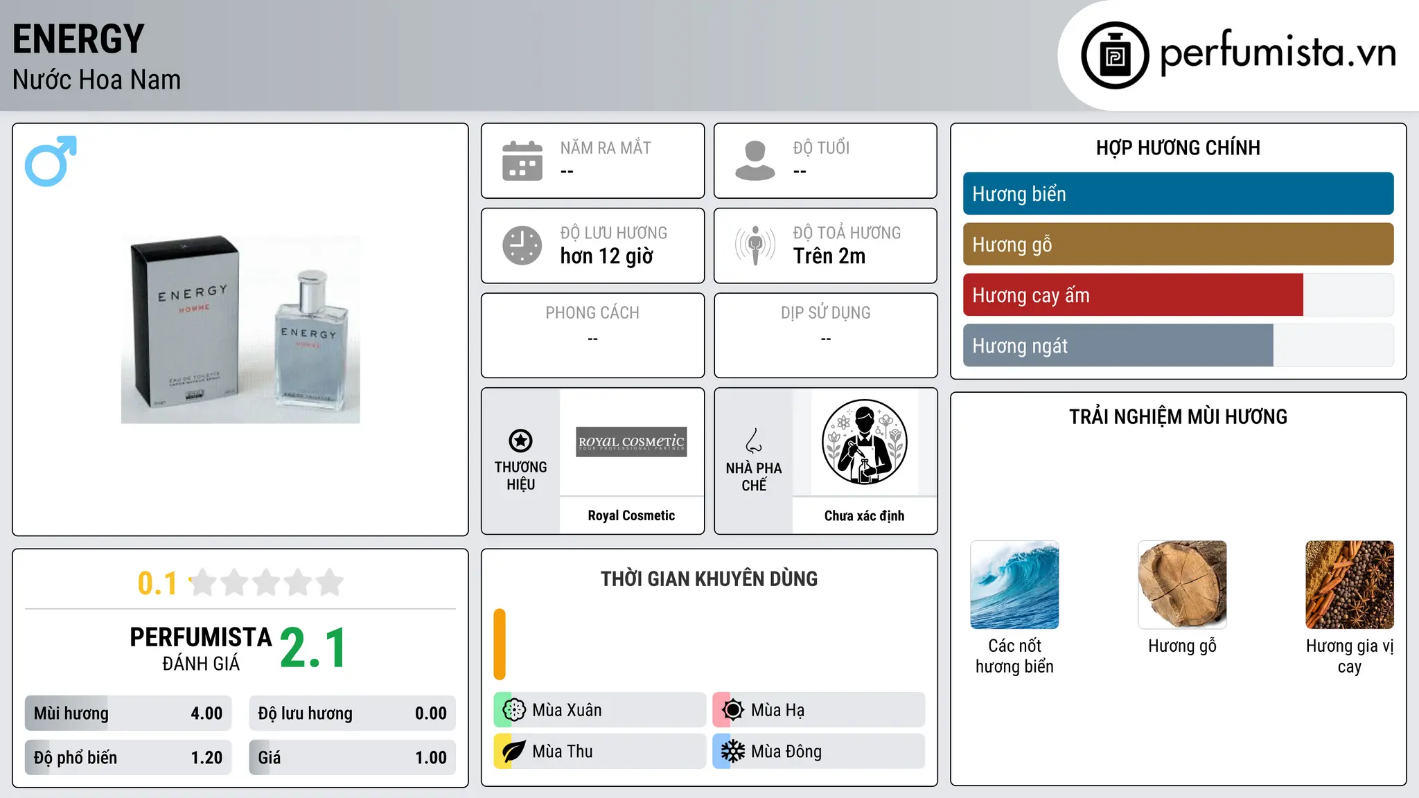Screen dimensions: 1419x798
Task: Click the Nước Hoa Nam subtitle
Action: tap(97, 80)
